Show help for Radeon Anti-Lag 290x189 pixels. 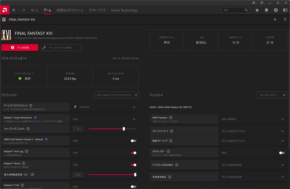[26, 151]
